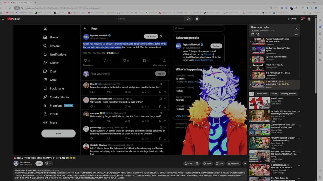This screenshot has width=323, height=181.
Task: Click the X Search box
Action: coord(199,28)
